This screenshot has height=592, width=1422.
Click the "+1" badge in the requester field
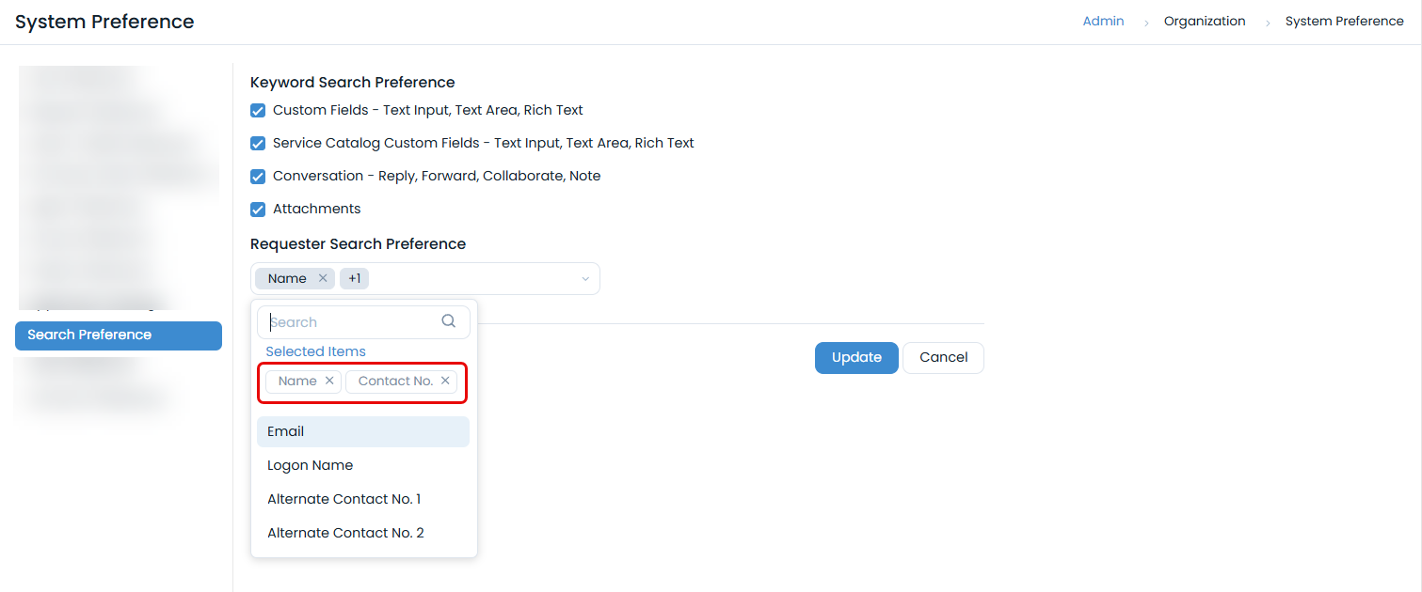pos(354,278)
